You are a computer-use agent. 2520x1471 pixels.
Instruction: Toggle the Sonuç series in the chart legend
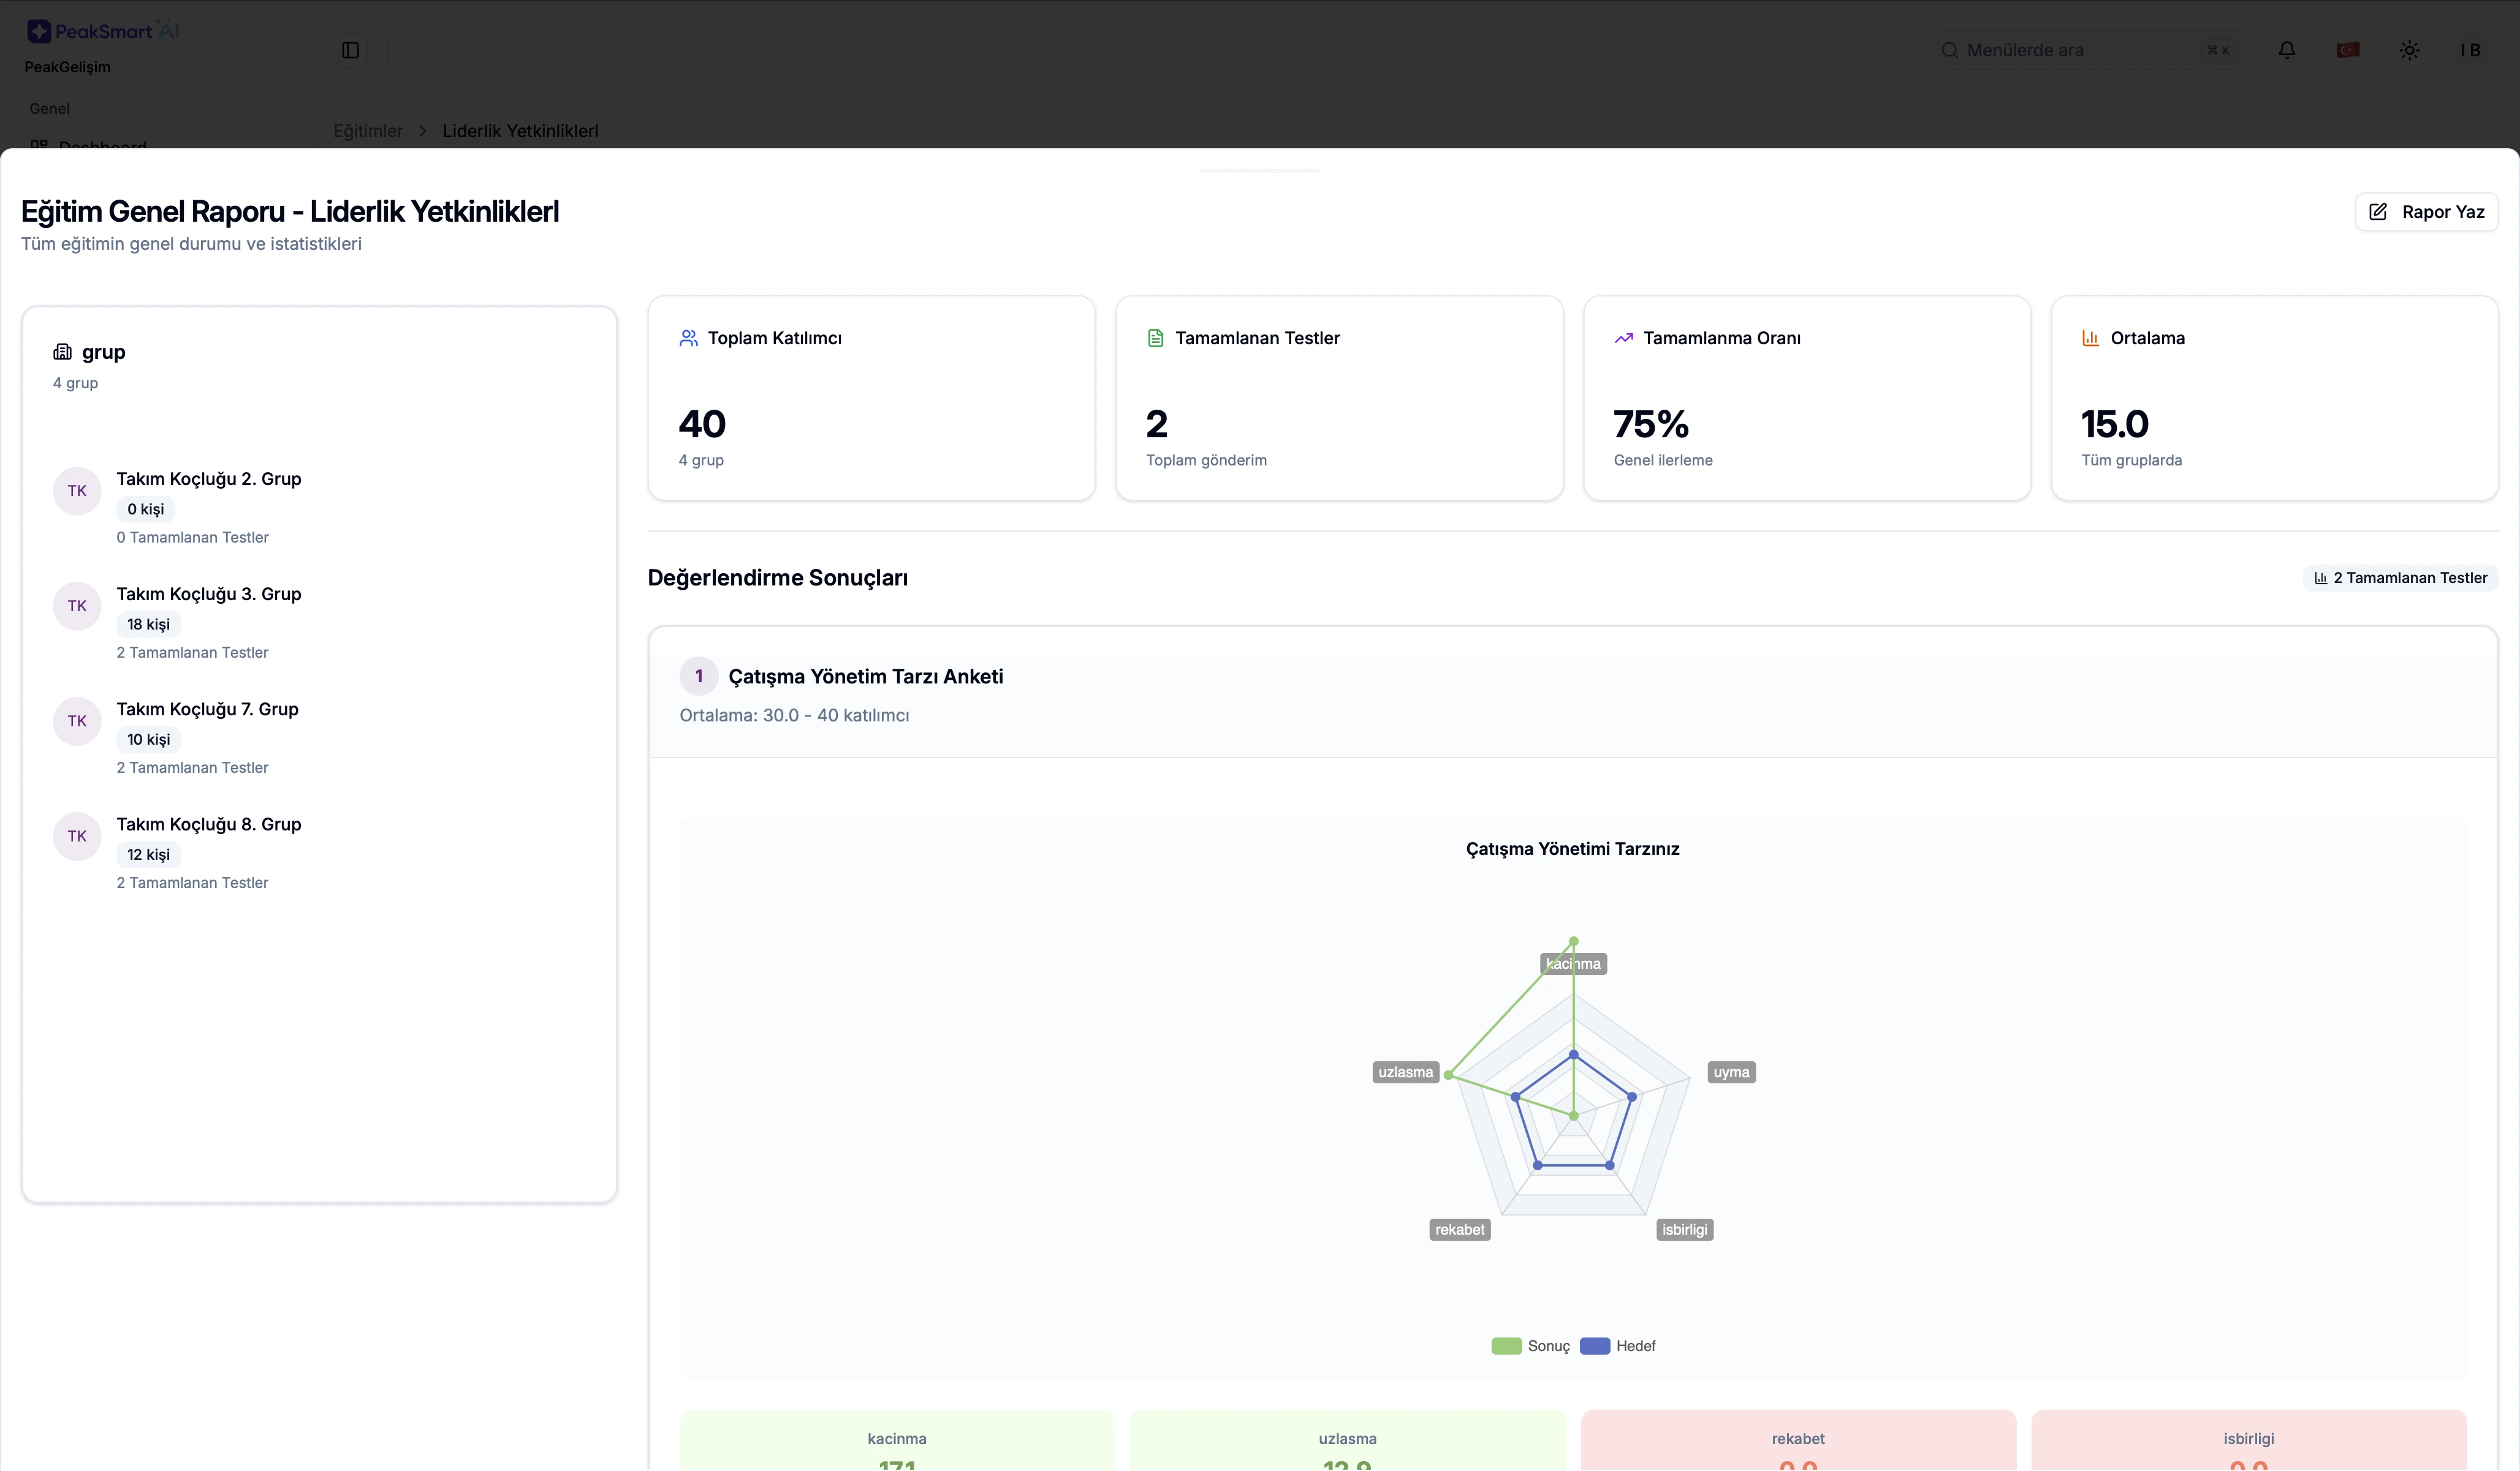[x=1529, y=1345]
